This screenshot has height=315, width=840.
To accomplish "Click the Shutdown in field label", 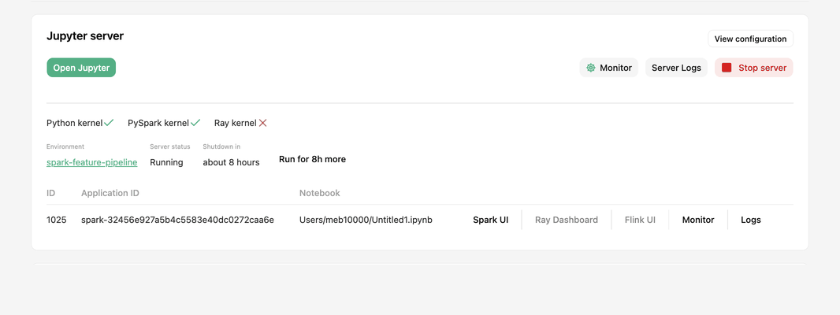I will click(220, 146).
